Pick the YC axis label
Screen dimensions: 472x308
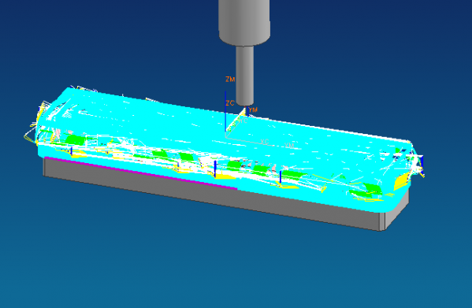[x=243, y=121]
